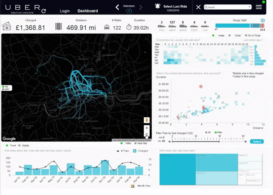
Task: Go back one selection with left chevron
Action: tap(118, 7)
